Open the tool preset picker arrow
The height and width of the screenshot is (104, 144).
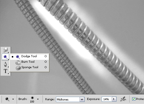(13, 99)
